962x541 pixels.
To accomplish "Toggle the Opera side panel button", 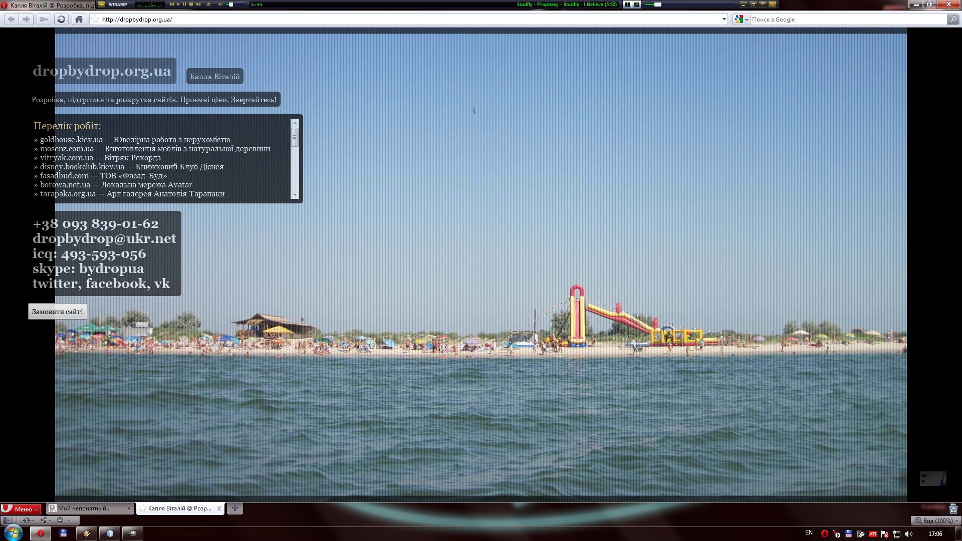I will (7, 520).
